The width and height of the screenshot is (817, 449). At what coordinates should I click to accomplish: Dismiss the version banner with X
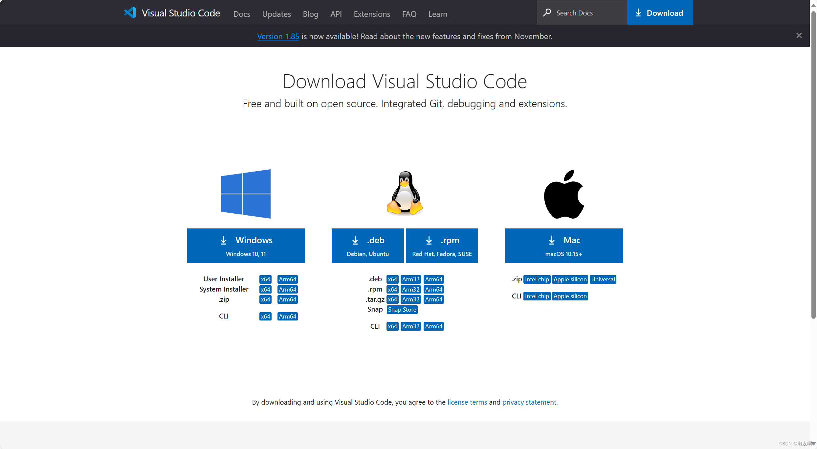coord(799,35)
